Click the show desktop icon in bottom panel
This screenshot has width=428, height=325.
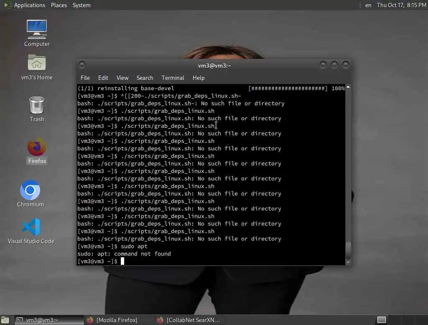[x=5, y=320]
